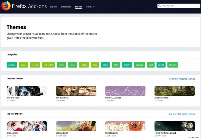Open the Jungle Painted theme preview
Image resolution: width=201 pixels, height=139 pixels.
175,91
